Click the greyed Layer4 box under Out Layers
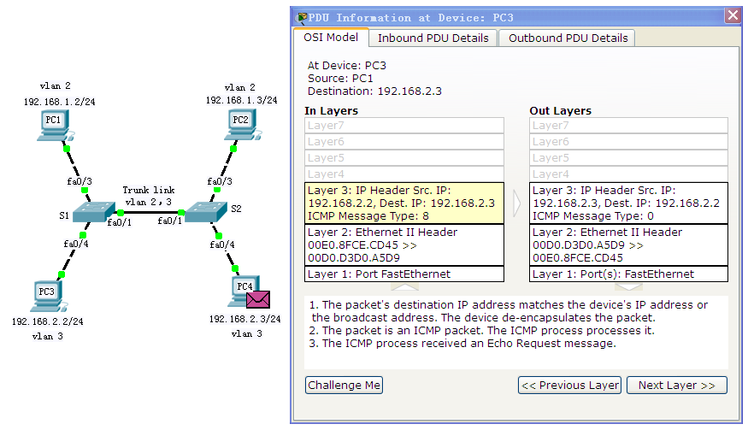748x430 pixels. pyautogui.click(x=628, y=174)
